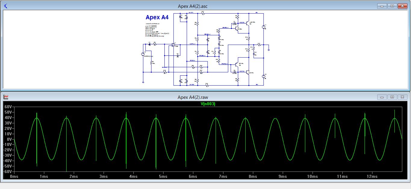
Task: Select input capacitor C1
Action: 150,44
